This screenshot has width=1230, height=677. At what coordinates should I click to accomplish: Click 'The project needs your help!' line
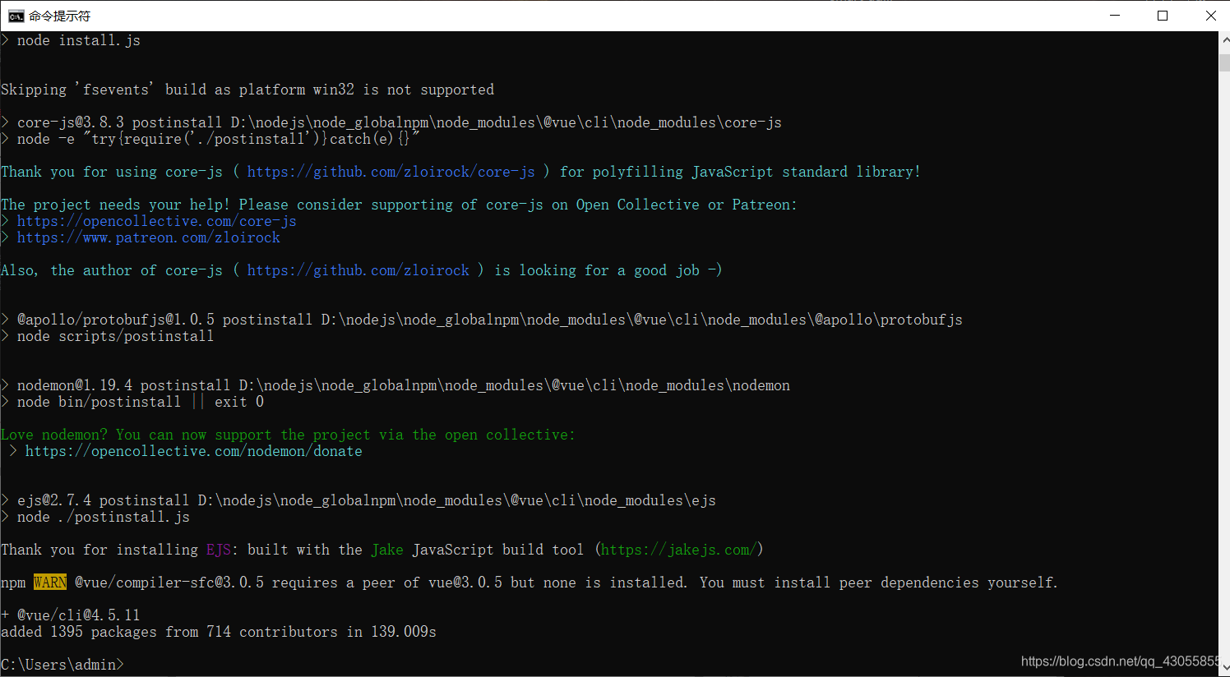tap(400, 205)
